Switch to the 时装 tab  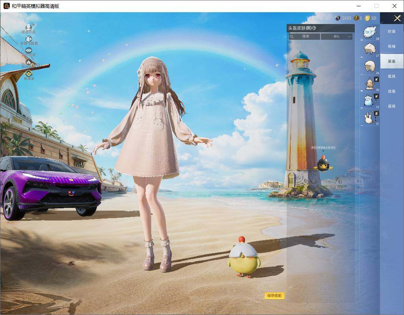click(392, 31)
